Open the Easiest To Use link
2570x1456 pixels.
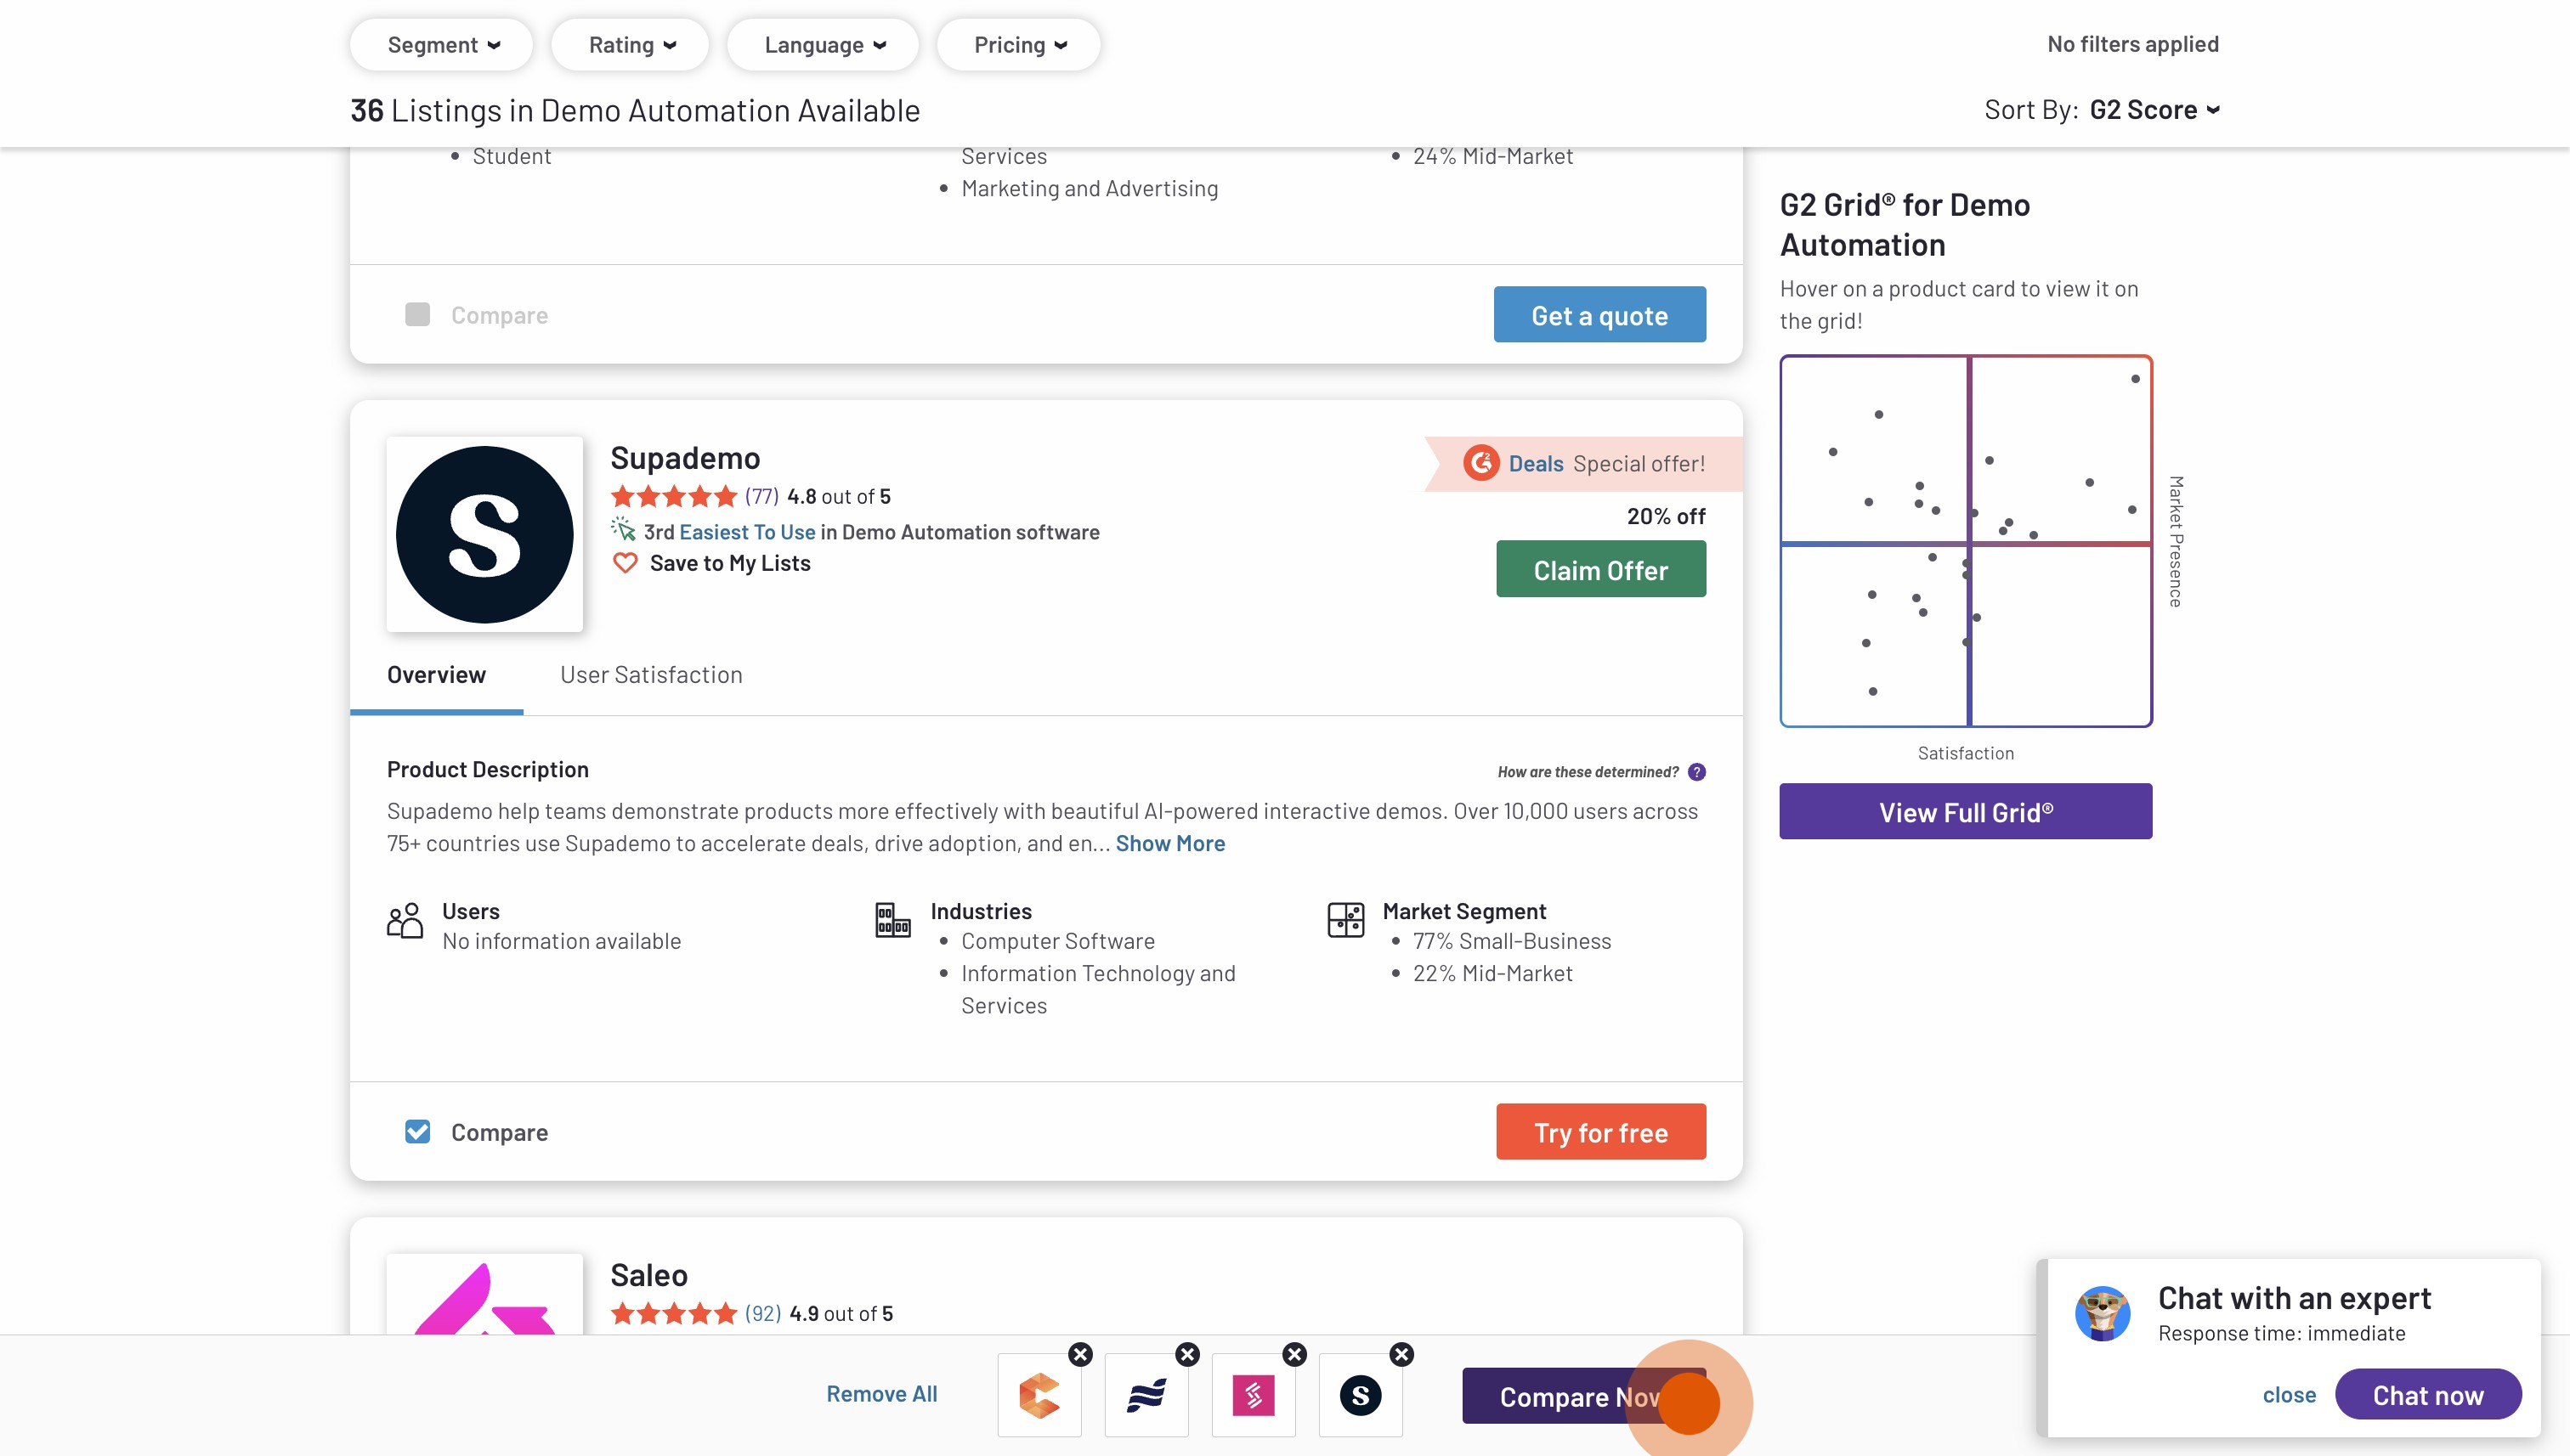coord(747,532)
